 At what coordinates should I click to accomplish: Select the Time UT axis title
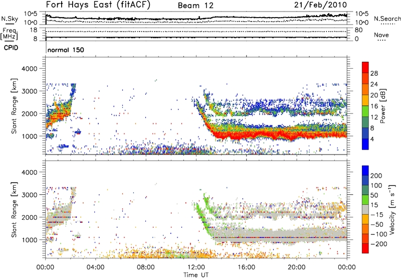(x=196, y=275)
